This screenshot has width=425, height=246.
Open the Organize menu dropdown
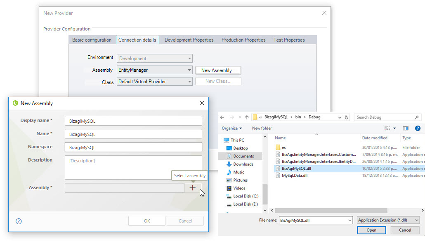pyautogui.click(x=232, y=128)
